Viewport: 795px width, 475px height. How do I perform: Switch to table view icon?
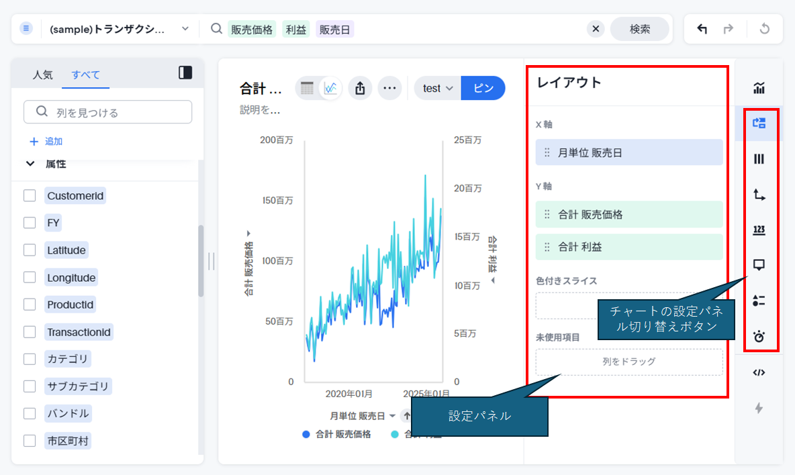tap(307, 88)
